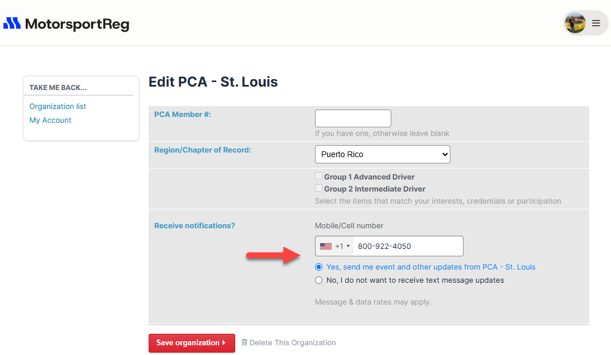Click the MotorsportReg logo icon
This screenshot has height=355, width=611.
pyautogui.click(x=12, y=24)
